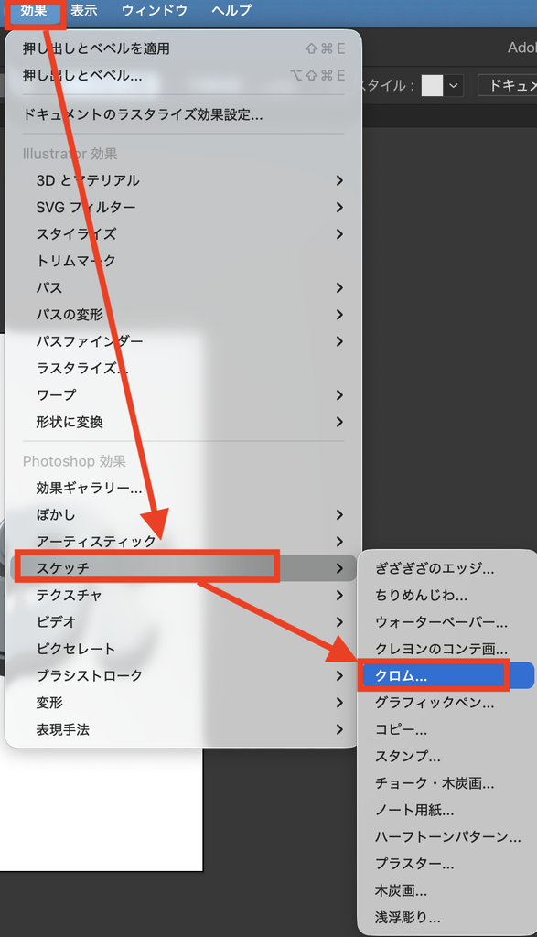
Task: Apply クレヨンのコンテ画... effect
Action: 448,650
